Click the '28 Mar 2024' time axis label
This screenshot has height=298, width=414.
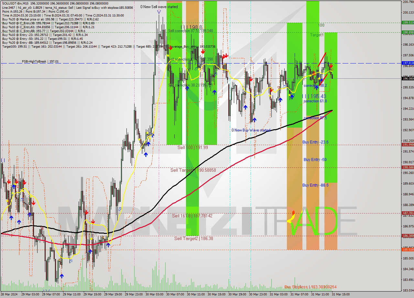(x=9, y=294)
